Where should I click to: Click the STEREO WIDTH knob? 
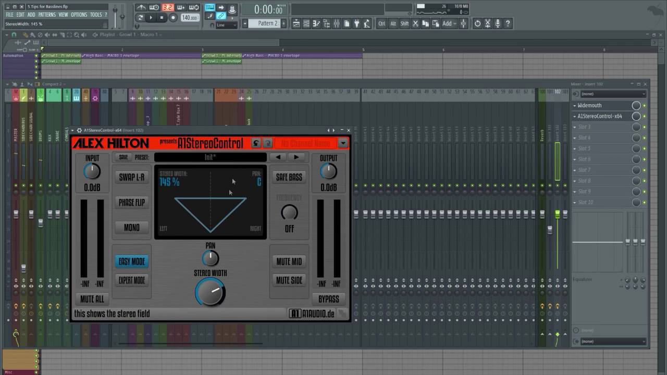210,293
